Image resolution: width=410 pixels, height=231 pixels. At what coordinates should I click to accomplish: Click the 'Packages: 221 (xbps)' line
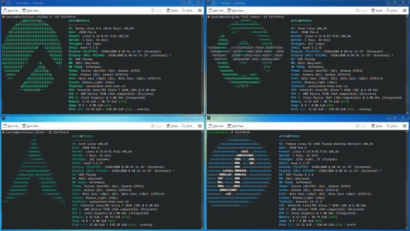[x=306, y=44]
